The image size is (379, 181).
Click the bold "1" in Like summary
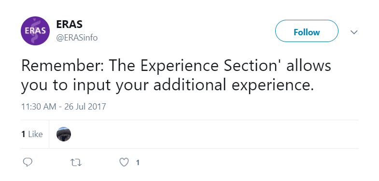click(x=23, y=134)
